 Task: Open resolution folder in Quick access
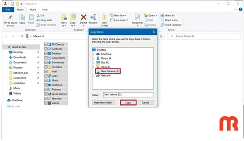coord(17,83)
